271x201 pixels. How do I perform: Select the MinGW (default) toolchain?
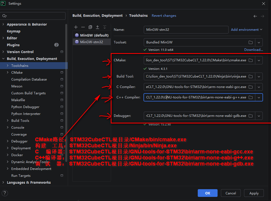pos(92,35)
